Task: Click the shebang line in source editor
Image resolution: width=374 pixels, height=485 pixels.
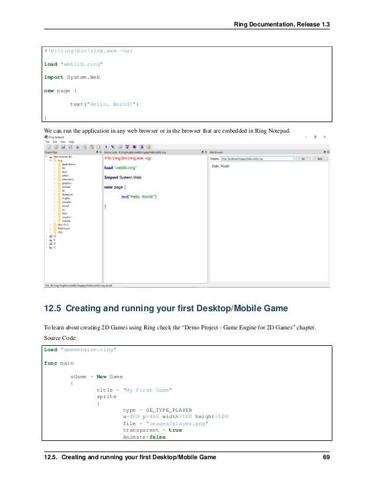Action: pyautogui.click(x=128, y=158)
